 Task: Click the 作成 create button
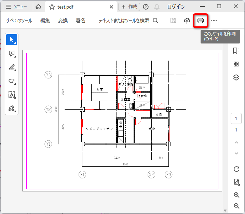tap(129, 7)
